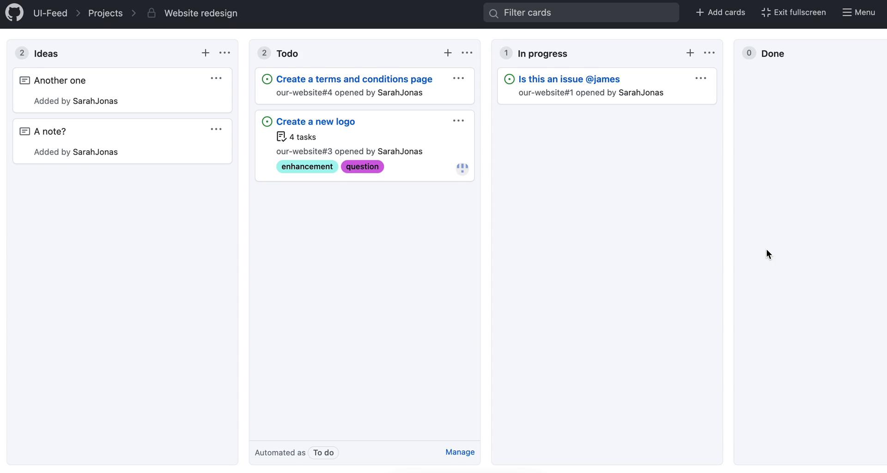This screenshot has width=887, height=473.
Task: Click In progress card count badge
Action: [506, 53]
